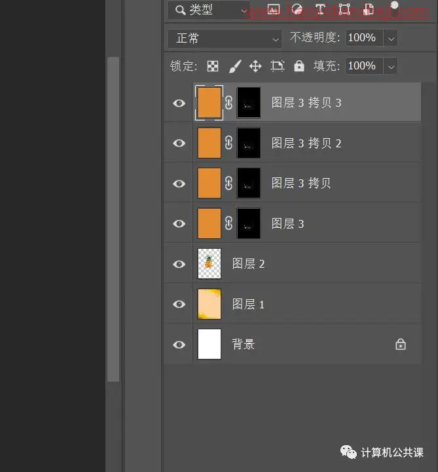
Task: Select orange thumbnail of 图层 3
Action: (210, 223)
